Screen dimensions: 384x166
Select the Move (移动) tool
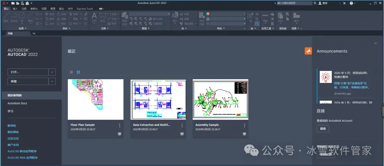point(50,14)
